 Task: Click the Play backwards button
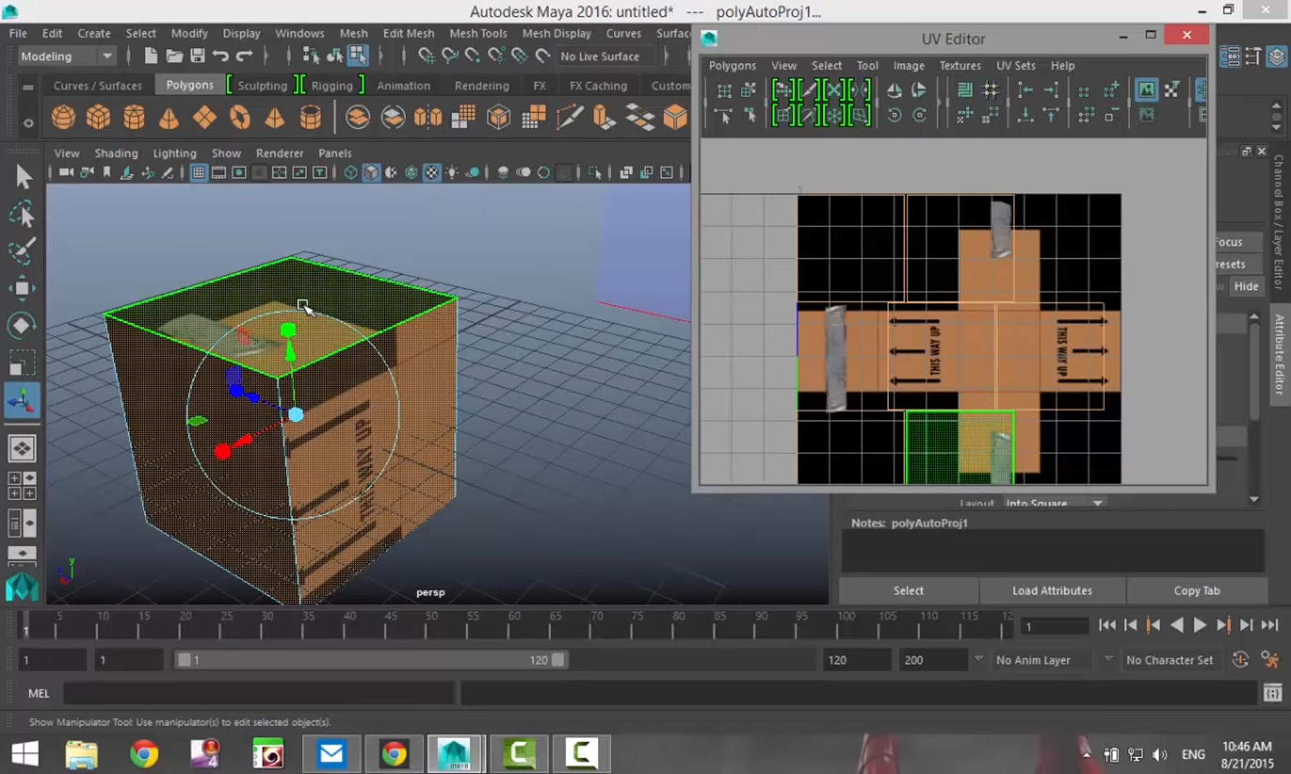(x=1177, y=625)
